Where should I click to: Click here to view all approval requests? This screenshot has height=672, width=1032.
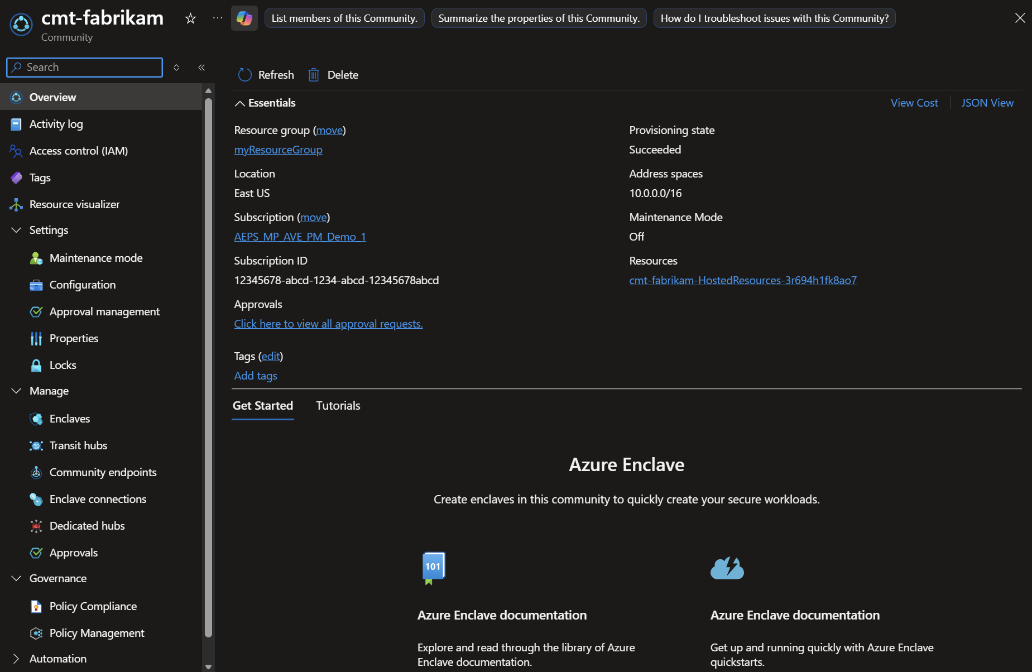[329, 324]
